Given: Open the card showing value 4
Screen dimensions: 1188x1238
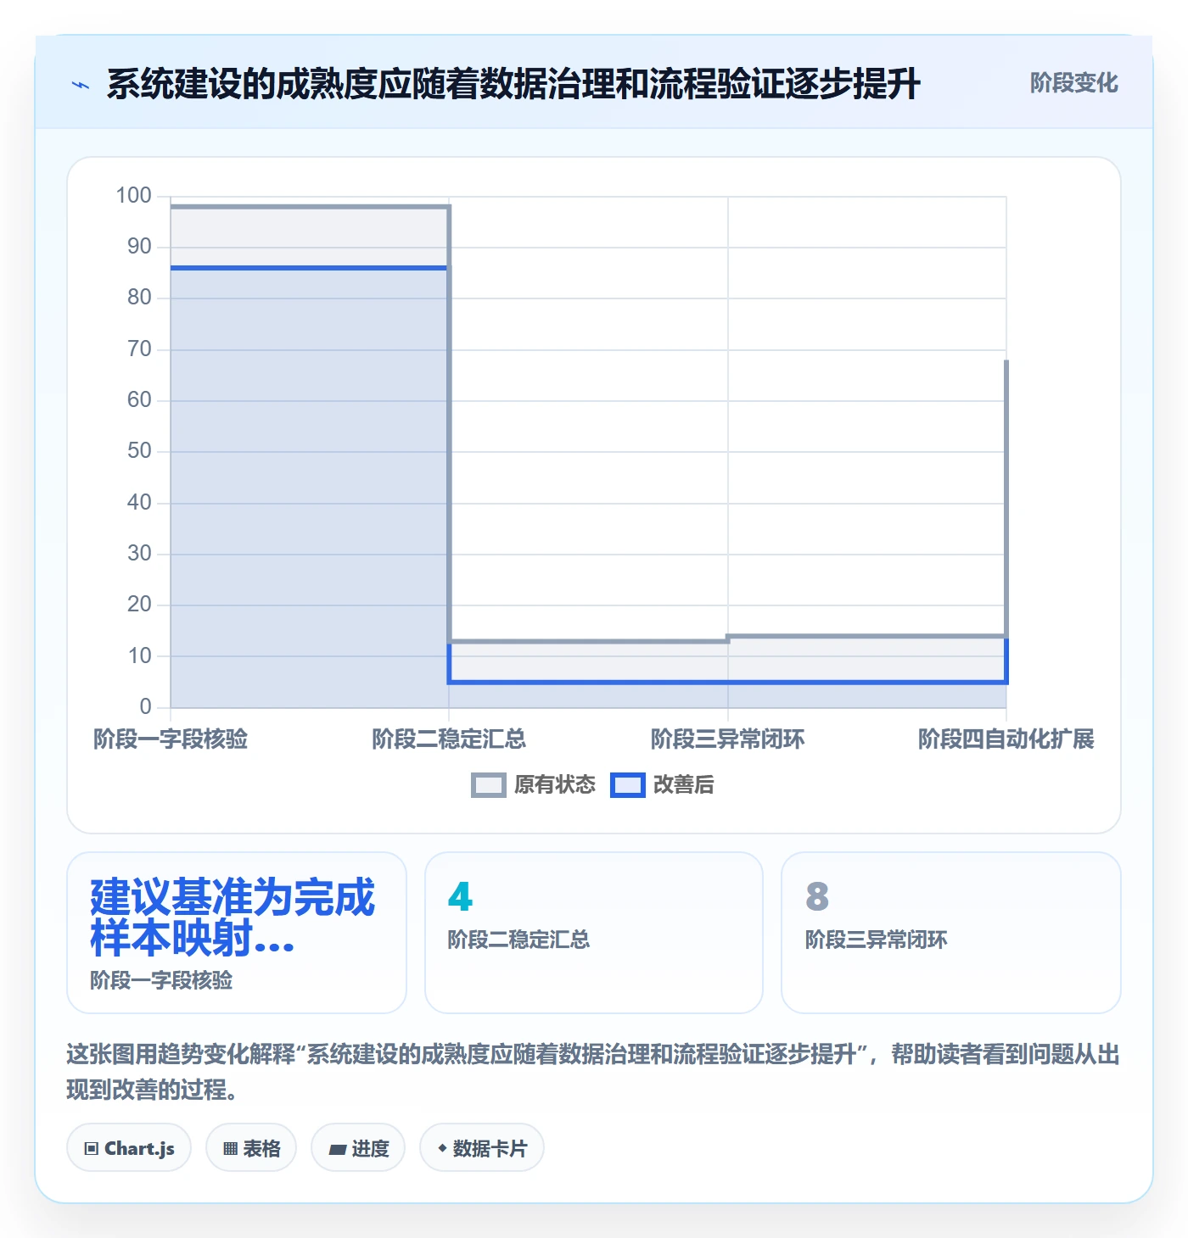Looking at the screenshot, I should pos(594,933).
